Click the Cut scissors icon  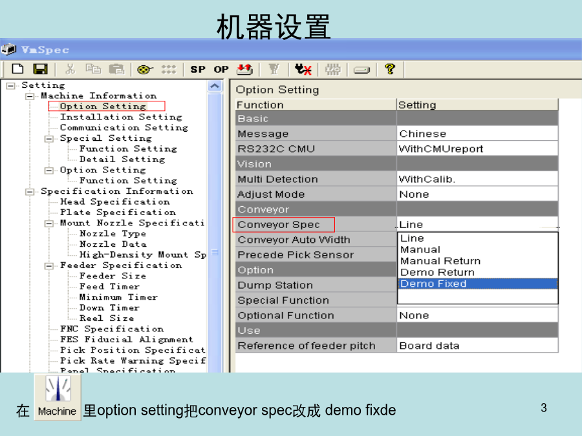click(70, 69)
